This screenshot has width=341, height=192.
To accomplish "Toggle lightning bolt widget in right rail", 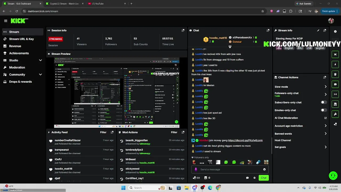I will coord(335,64).
